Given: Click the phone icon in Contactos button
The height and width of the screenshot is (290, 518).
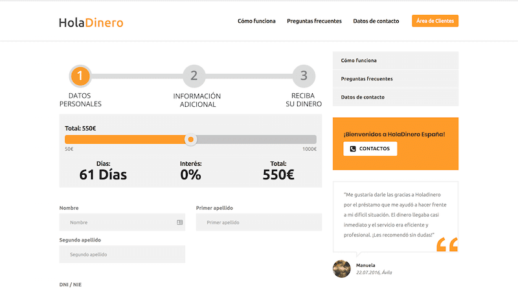Looking at the screenshot, I should pyautogui.click(x=353, y=149).
